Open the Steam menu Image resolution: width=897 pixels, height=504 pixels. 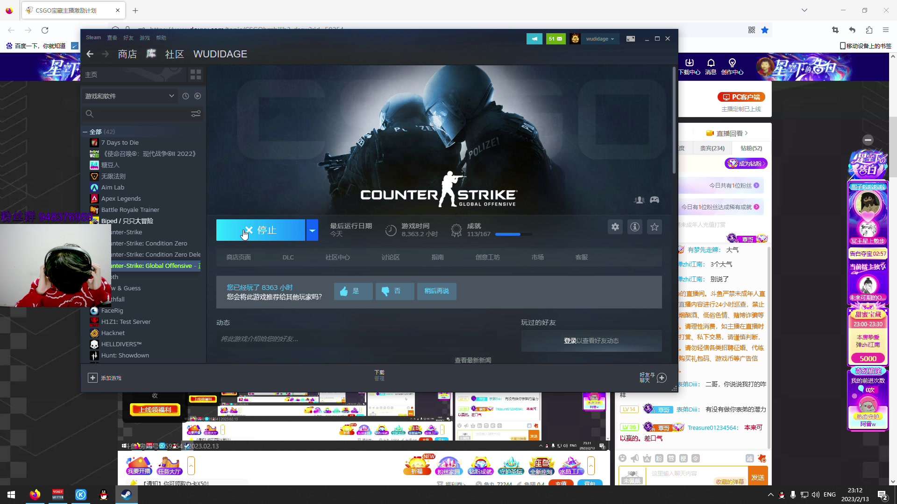93,38
